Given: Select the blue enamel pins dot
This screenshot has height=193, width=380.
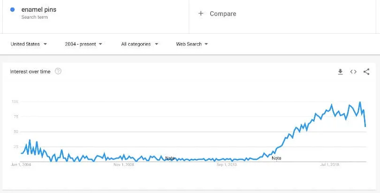Looking at the screenshot, I should pos(12,10).
